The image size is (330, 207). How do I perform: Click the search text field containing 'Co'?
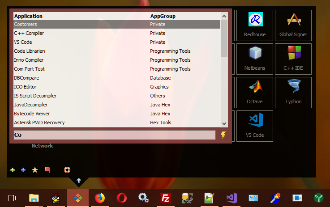tap(115, 135)
